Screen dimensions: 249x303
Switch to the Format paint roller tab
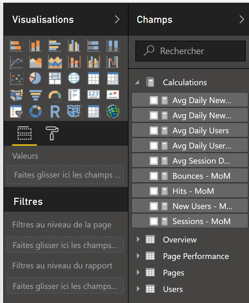click(x=52, y=133)
